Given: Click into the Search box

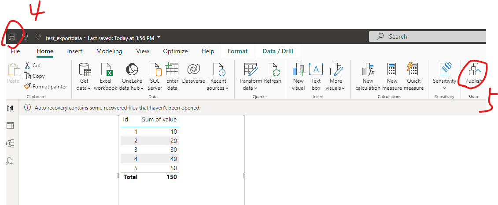Looking at the screenshot, I should [428, 37].
